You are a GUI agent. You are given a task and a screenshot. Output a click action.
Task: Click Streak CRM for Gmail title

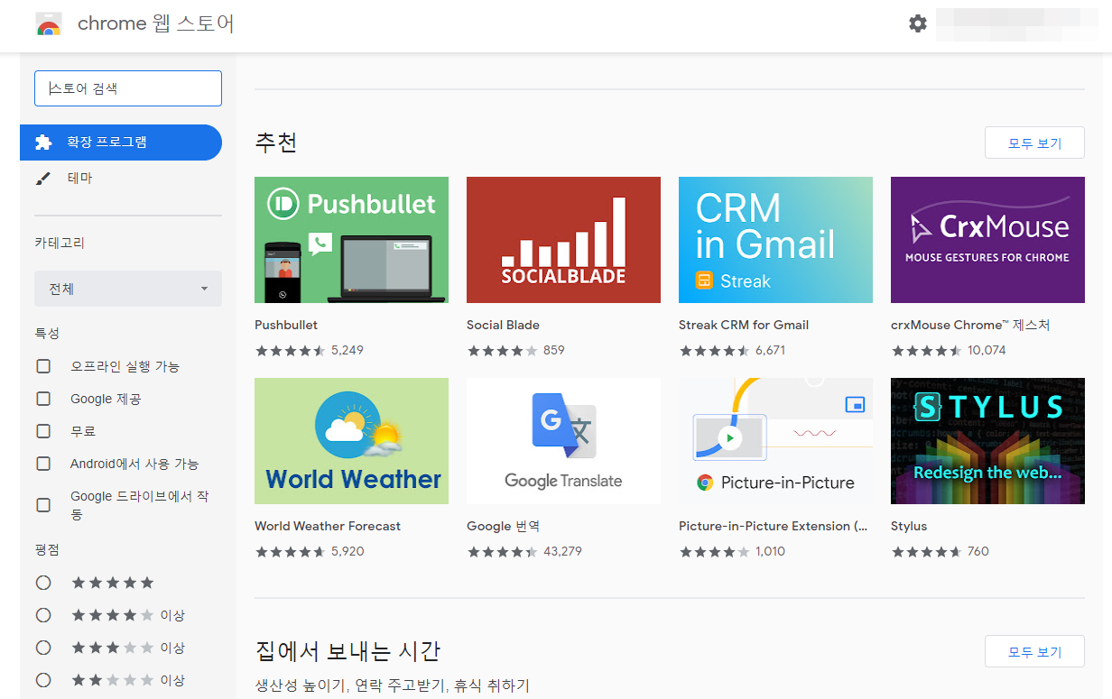744,325
